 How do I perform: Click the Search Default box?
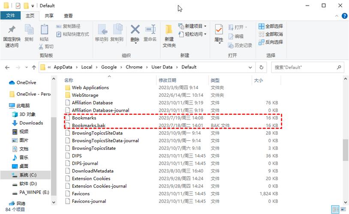point(307,67)
